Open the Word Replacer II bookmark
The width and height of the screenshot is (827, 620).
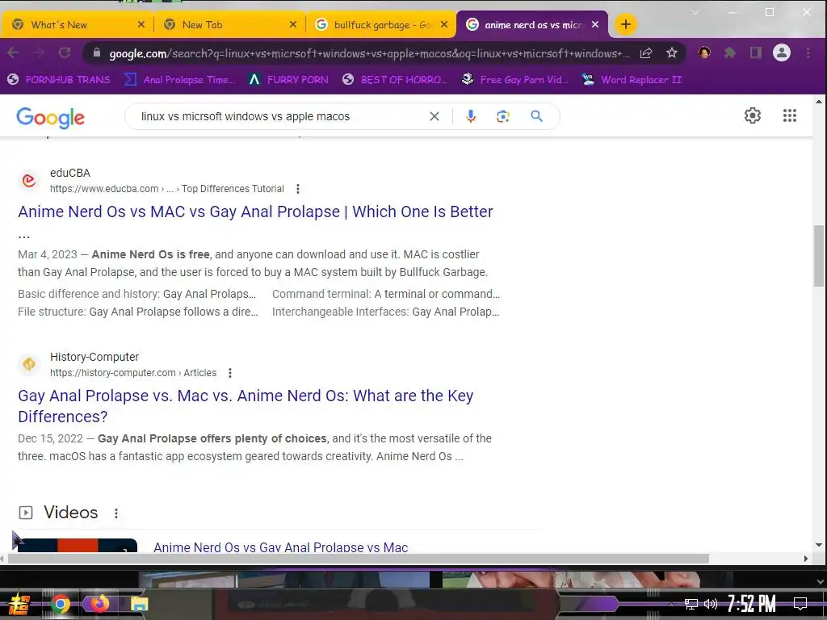click(x=632, y=80)
